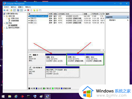
Task: Click the gray drive icon left of the red X
Action: tap(25, 10)
